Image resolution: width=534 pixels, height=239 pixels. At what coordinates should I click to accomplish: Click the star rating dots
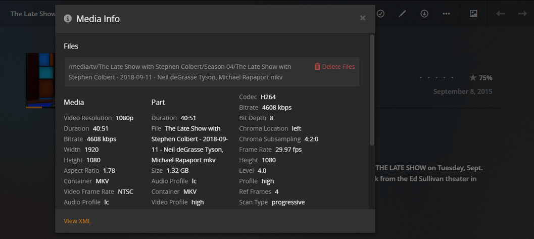coord(436,78)
